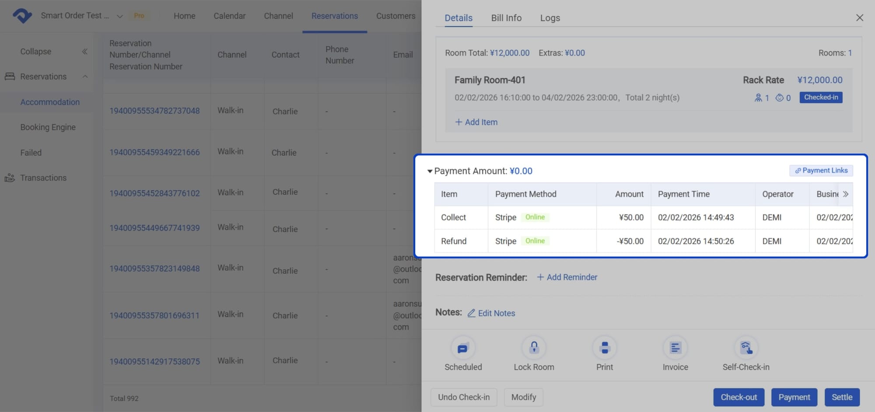Open the Self-Check-in icon

(x=746, y=347)
